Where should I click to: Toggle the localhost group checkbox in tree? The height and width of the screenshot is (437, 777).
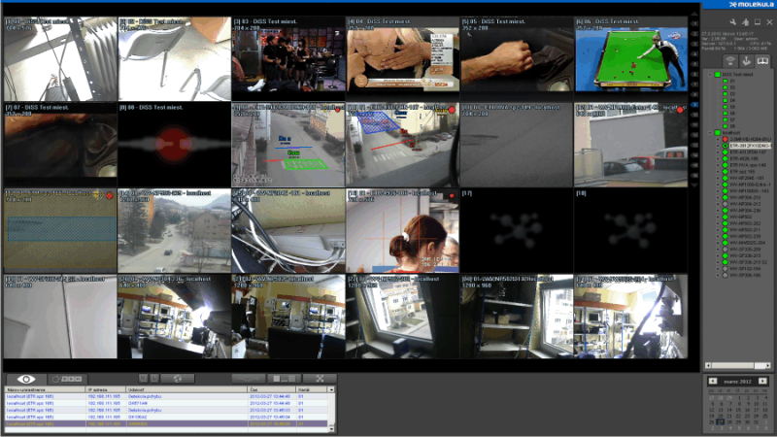[717, 132]
